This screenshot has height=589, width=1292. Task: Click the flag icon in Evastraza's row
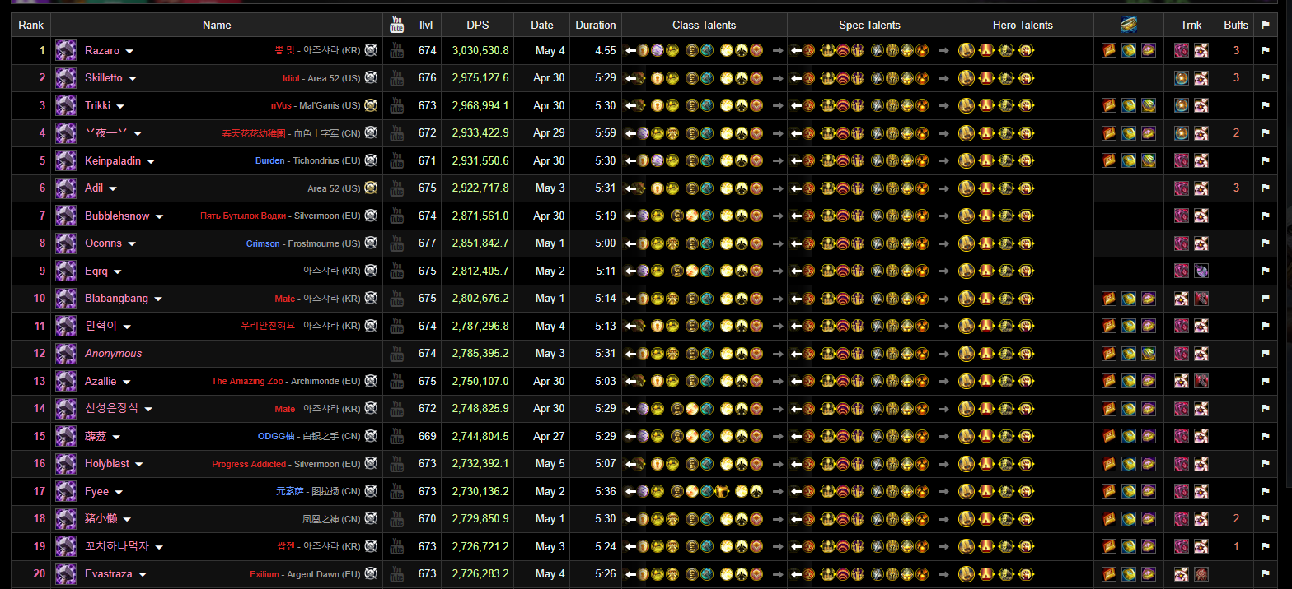[1265, 573]
